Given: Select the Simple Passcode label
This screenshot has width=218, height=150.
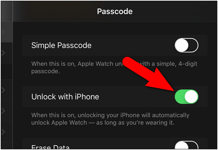Looking at the screenshot, I should coord(61,45).
